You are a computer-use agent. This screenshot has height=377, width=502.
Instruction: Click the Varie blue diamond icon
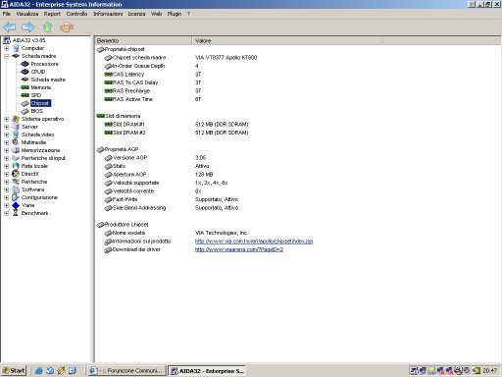tap(16, 205)
